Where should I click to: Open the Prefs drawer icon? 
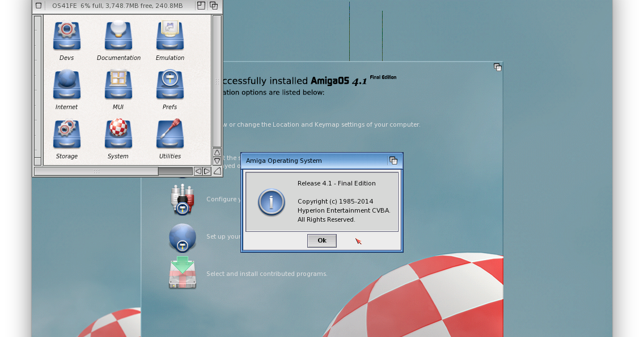170,84
